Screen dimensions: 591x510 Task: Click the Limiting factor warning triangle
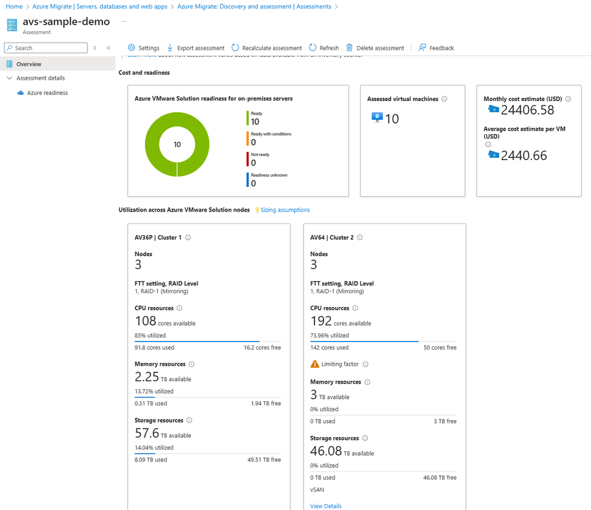pos(315,364)
